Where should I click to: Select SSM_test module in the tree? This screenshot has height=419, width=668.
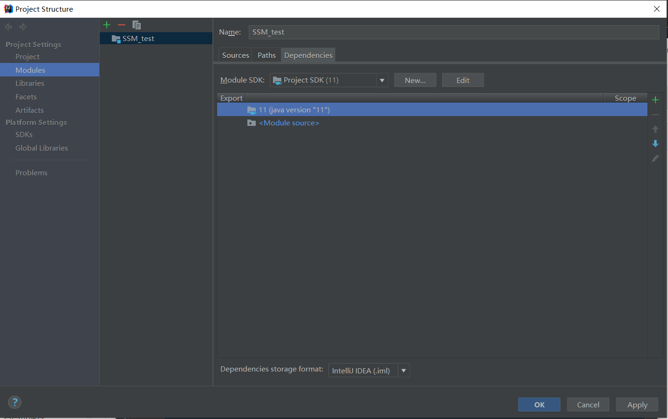[156, 39]
